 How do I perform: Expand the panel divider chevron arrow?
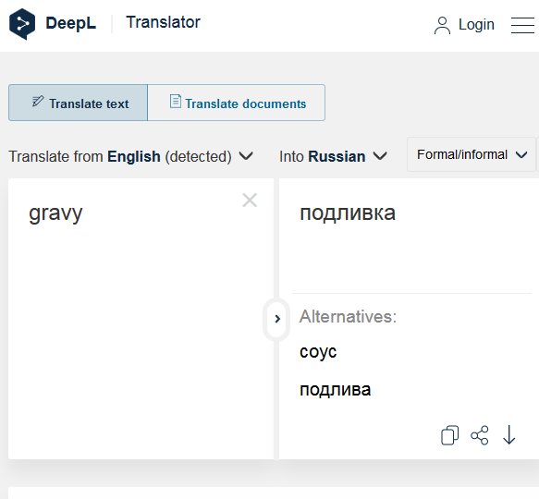pos(276,319)
